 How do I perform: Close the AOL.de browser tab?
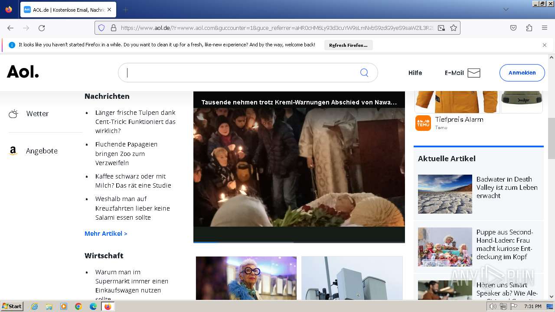click(x=109, y=10)
